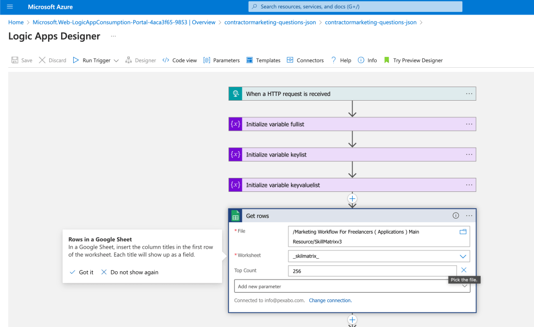Click Try Preview Designer
Image resolution: width=534 pixels, height=327 pixels.
click(x=413, y=60)
